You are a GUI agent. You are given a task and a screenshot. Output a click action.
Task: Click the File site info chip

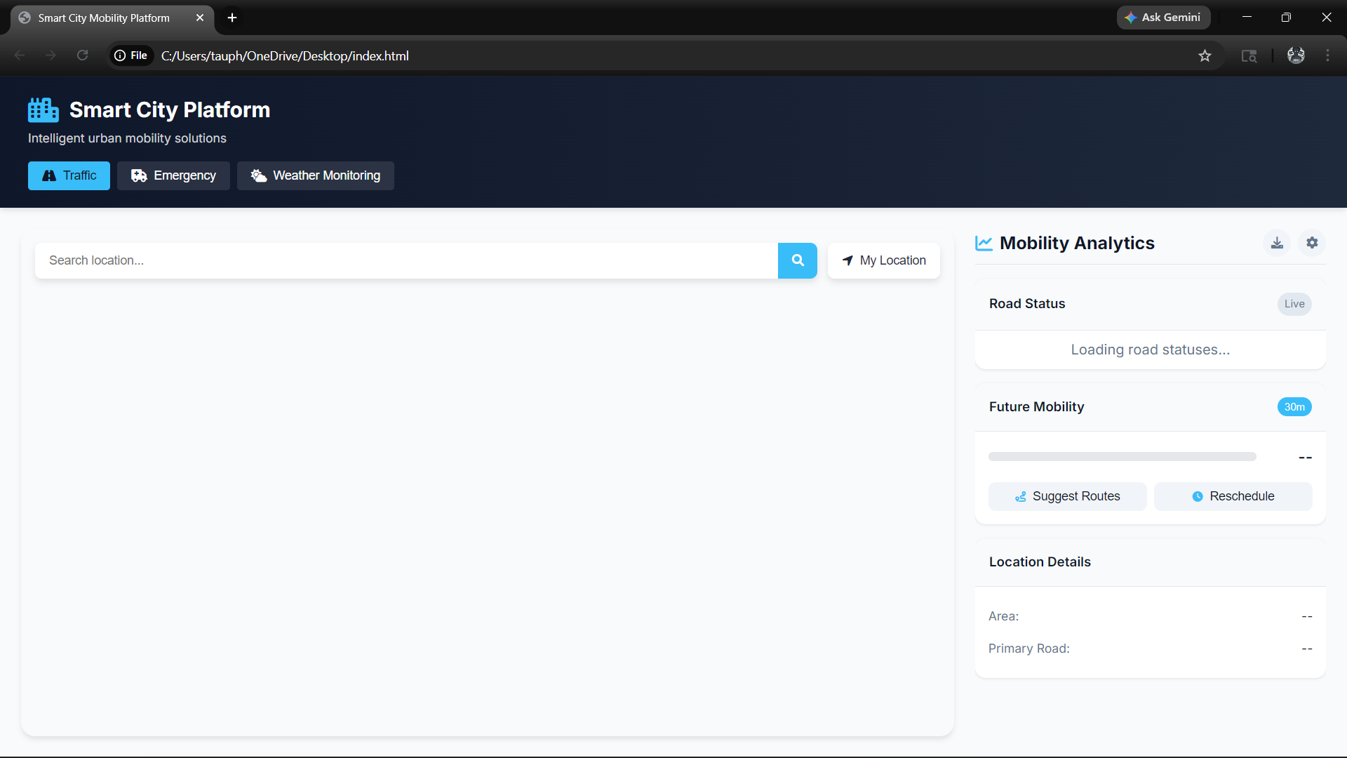[131, 55]
